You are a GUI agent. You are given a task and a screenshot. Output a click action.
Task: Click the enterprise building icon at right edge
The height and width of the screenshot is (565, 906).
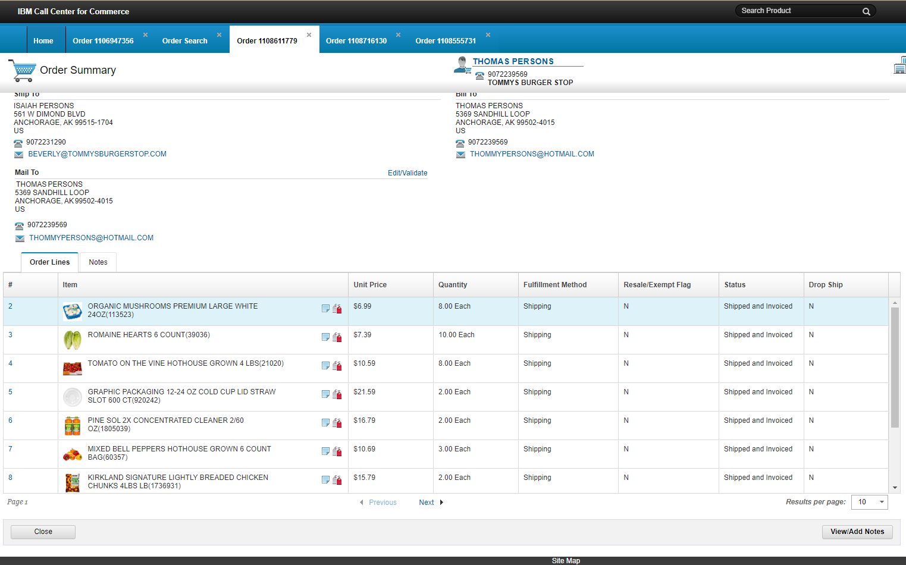click(x=900, y=65)
